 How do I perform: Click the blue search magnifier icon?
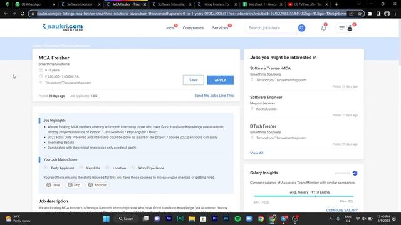(301, 28)
